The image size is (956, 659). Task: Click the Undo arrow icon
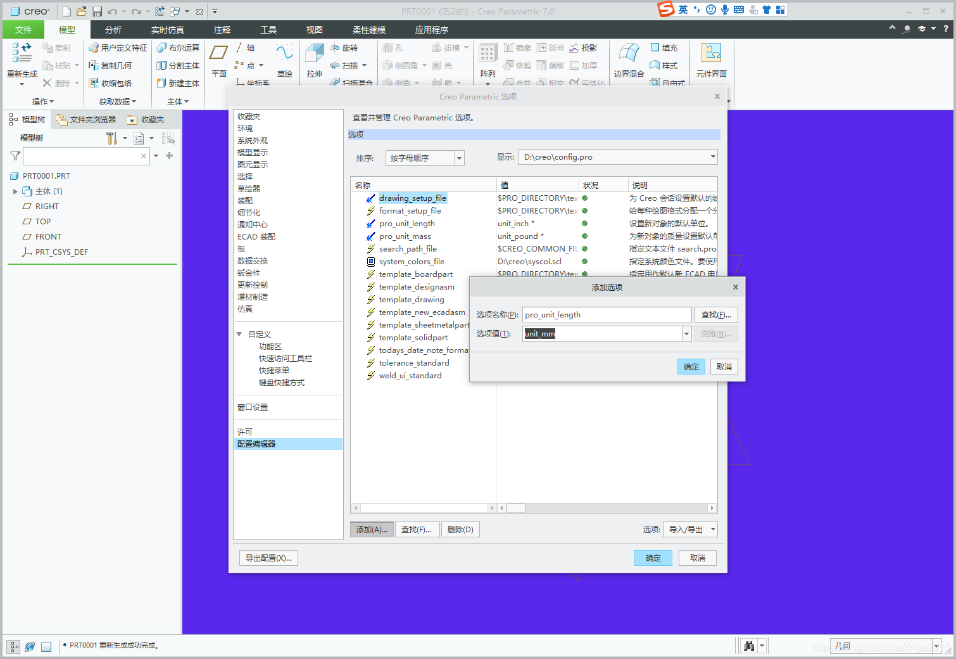click(x=112, y=11)
